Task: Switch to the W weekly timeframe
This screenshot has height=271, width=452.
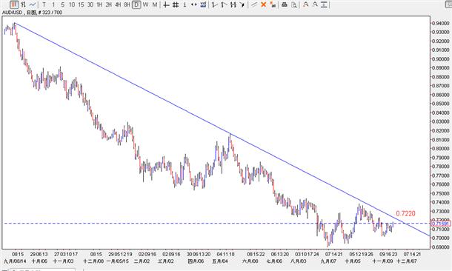Action: pyautogui.click(x=145, y=4)
